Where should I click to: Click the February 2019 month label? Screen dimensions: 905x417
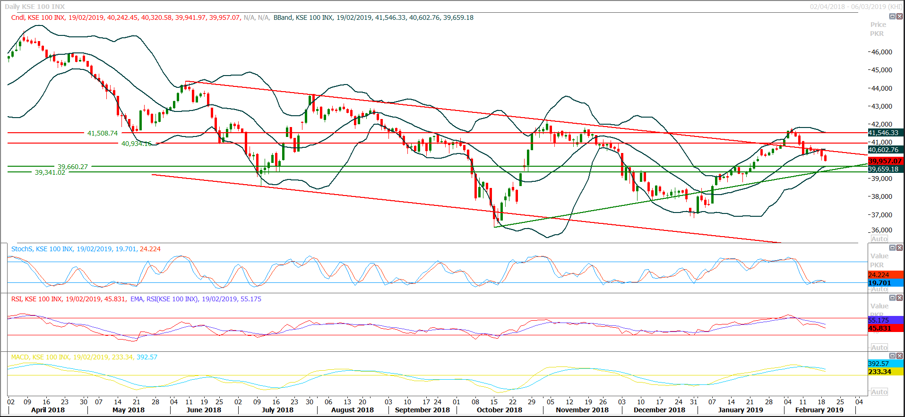(819, 410)
